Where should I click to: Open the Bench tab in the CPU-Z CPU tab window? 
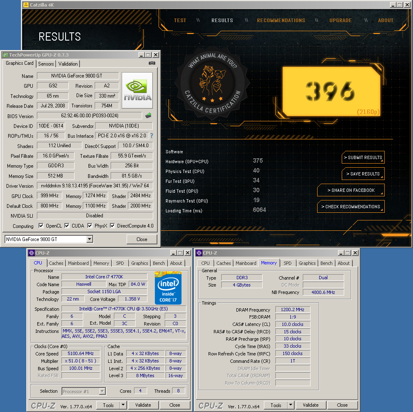pyautogui.click(x=159, y=263)
